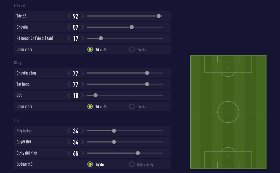Select Tự do positioning under Lối chơi
The height and width of the screenshot is (173, 280).
tap(132, 50)
